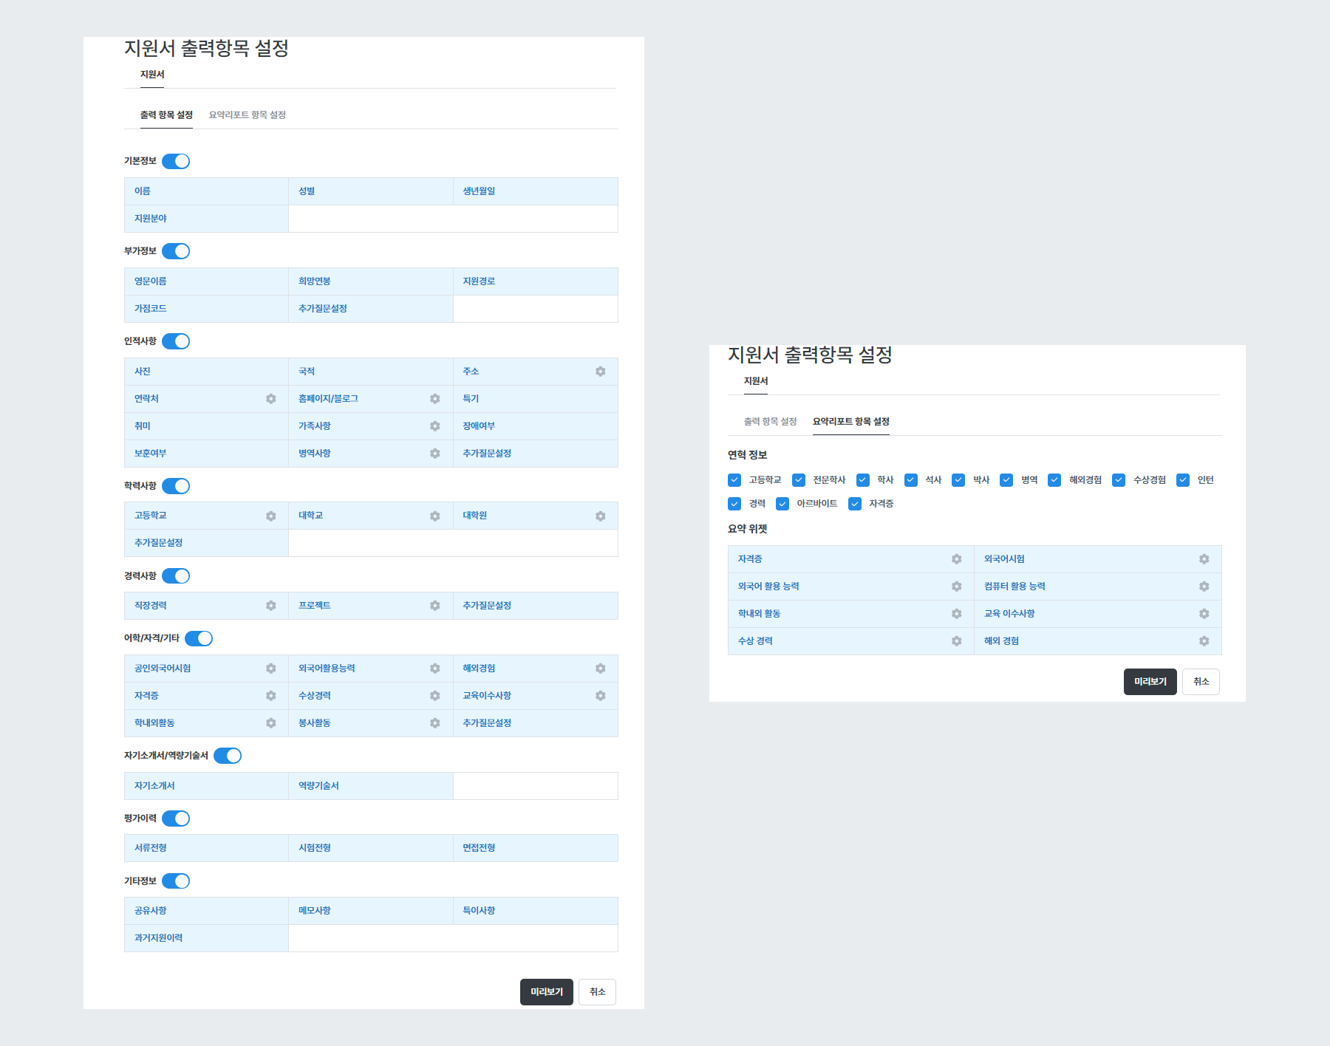The width and height of the screenshot is (1330, 1046).
Task: Toggle the 평가이력 switch
Action: pos(176,818)
